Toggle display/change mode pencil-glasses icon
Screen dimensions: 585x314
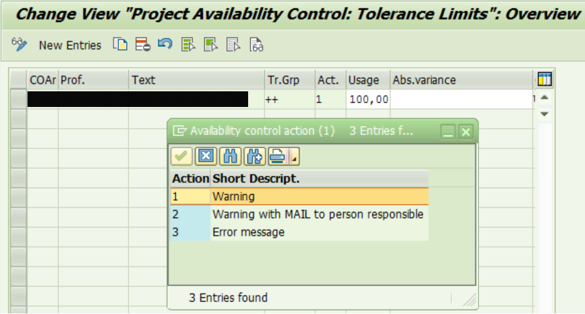pyautogui.click(x=19, y=44)
